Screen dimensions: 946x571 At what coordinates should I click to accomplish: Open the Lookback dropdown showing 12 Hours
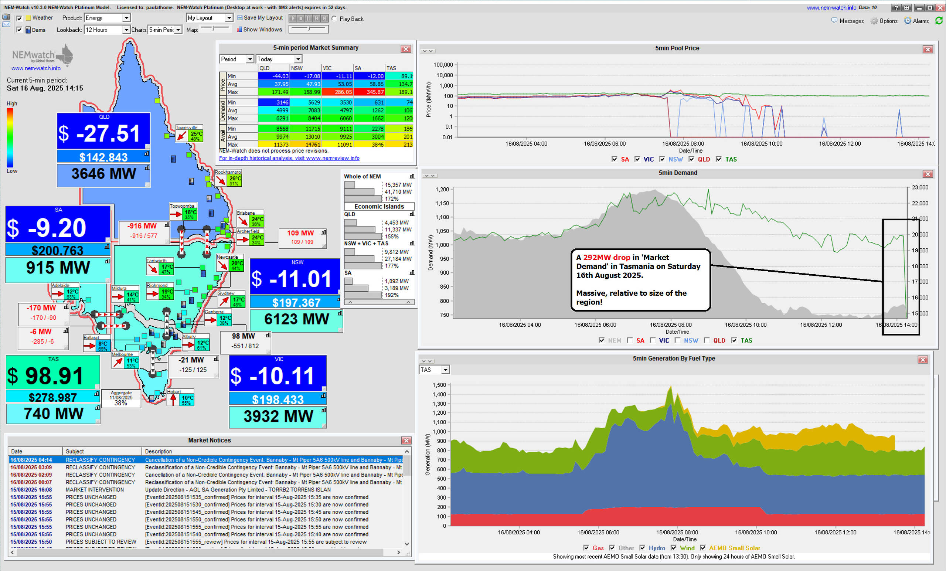pos(107,30)
